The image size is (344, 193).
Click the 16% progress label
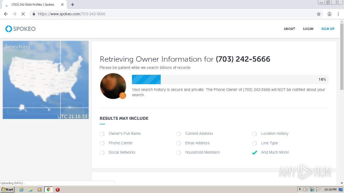click(x=322, y=79)
